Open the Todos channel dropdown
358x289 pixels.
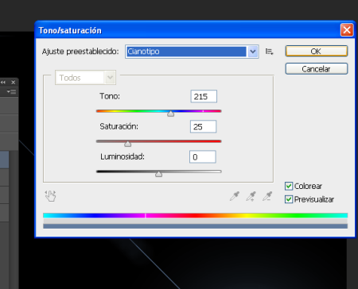[85, 78]
